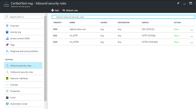Sort by ACTION column header

(x=177, y=23)
